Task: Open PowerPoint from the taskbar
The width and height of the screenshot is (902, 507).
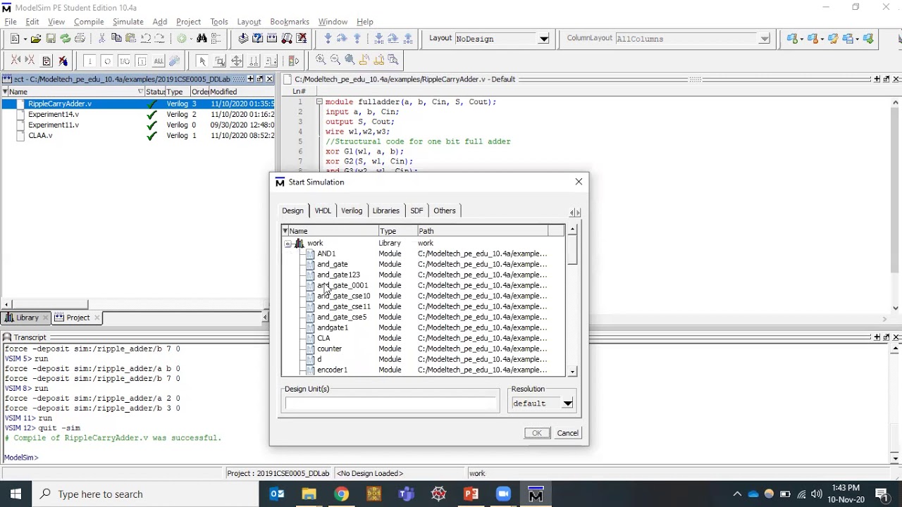Action: pos(471,494)
